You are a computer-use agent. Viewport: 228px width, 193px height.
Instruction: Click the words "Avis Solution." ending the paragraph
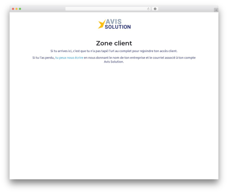click(x=114, y=62)
